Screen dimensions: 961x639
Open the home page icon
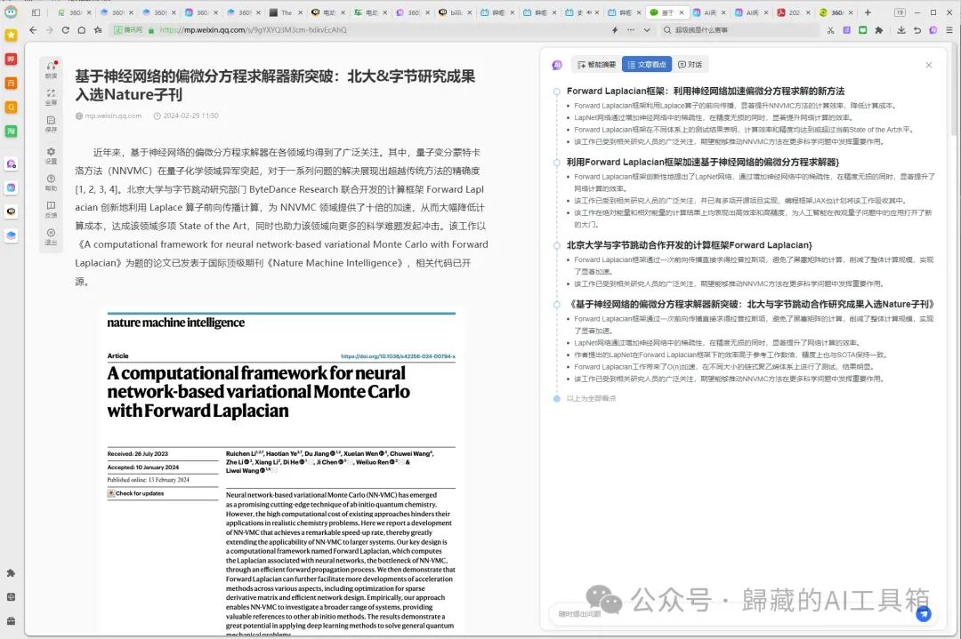pyautogui.click(x=82, y=30)
